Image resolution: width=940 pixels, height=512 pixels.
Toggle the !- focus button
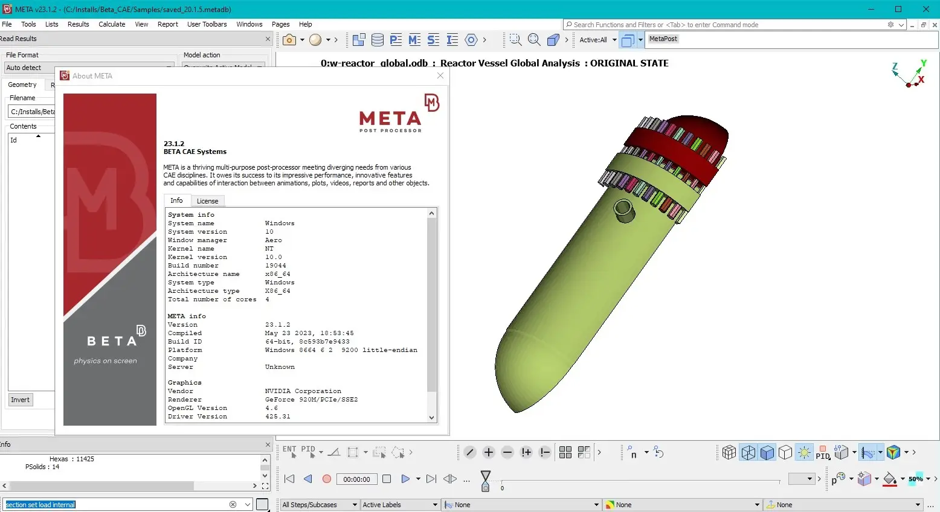click(545, 452)
